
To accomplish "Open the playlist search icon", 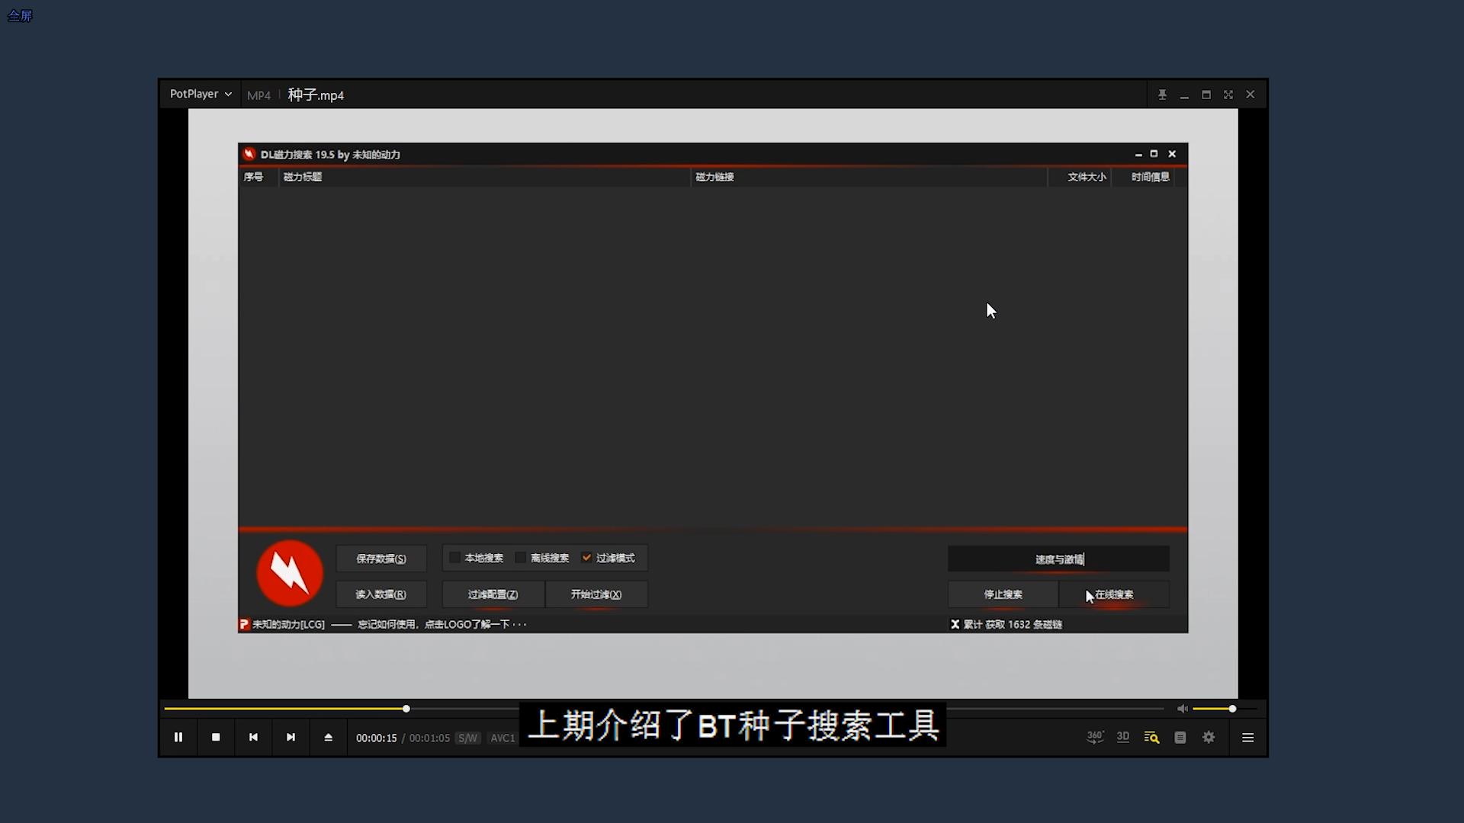I will click(1151, 737).
